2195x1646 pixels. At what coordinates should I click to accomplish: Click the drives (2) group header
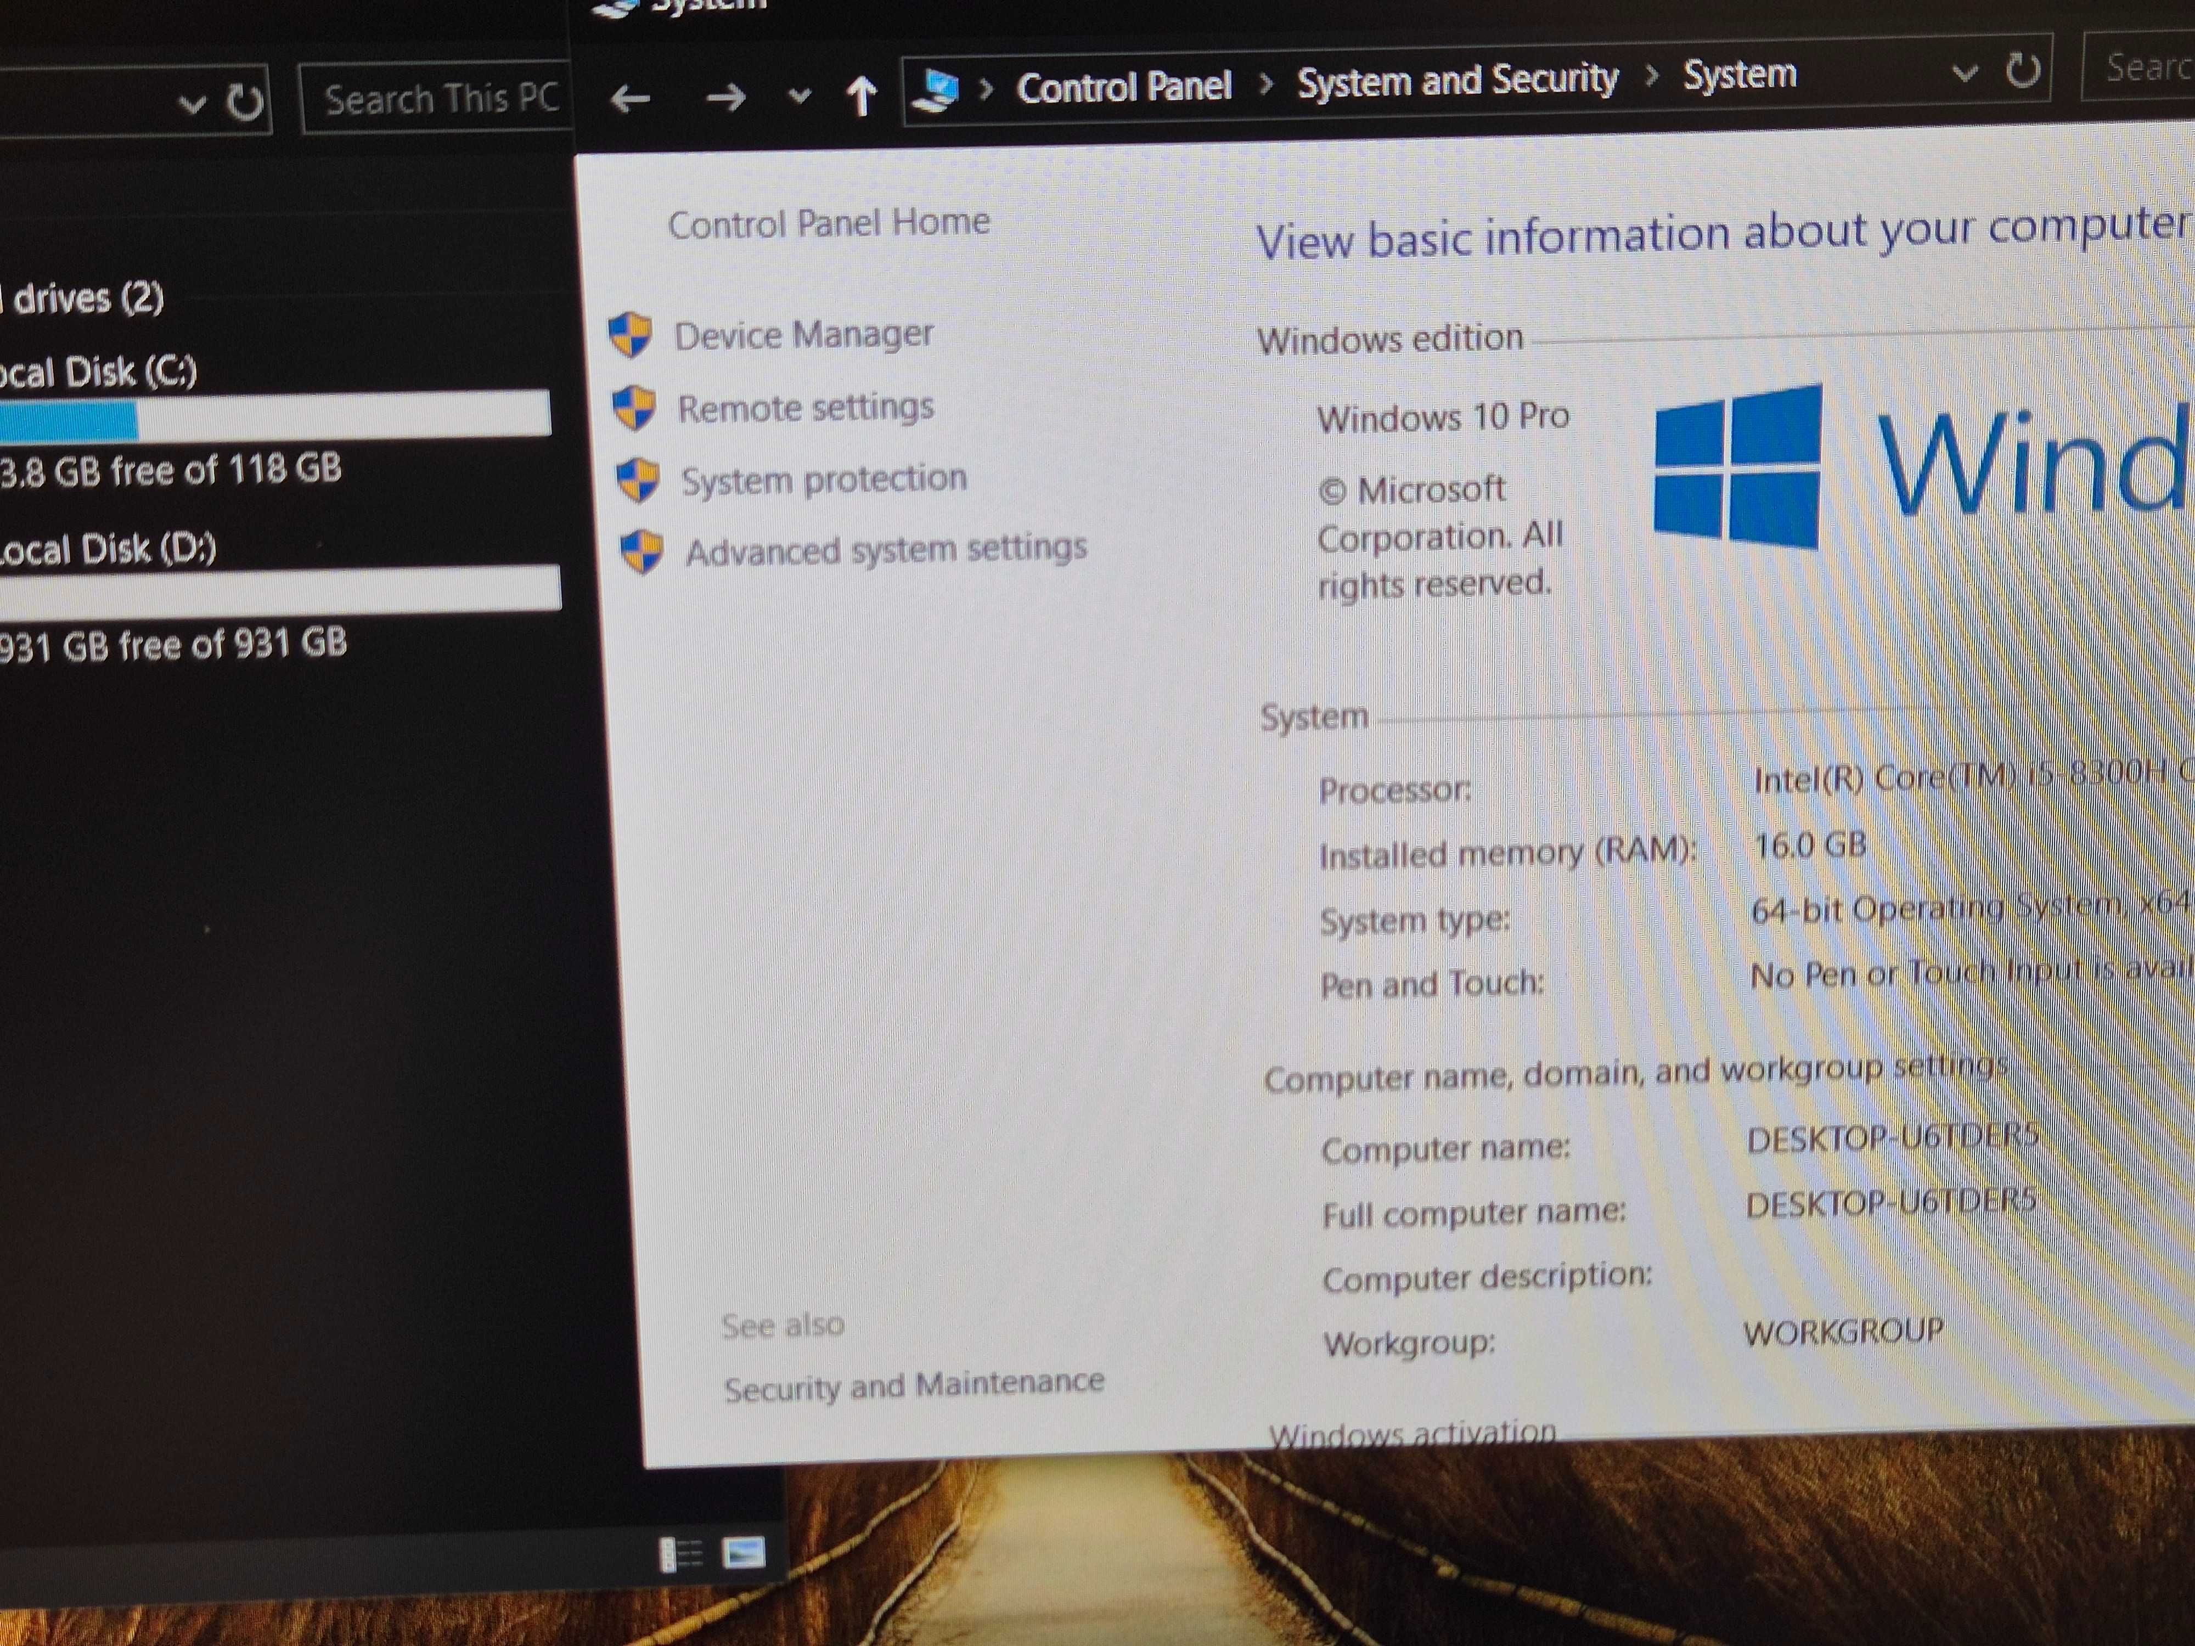pyautogui.click(x=83, y=297)
